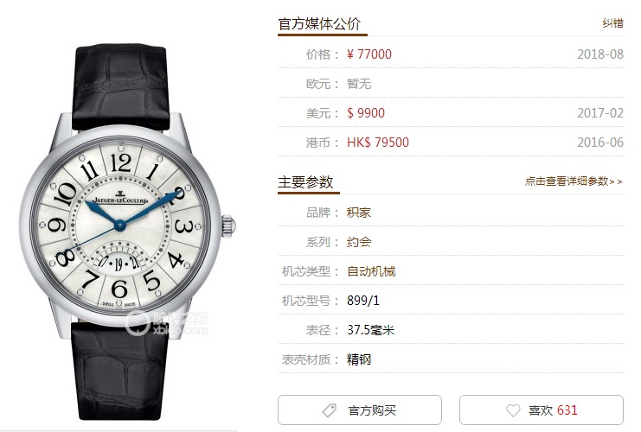Image resolution: width=641 pixels, height=432 pixels.
Task: Select the 主要参数 section heading
Action: 305,182
